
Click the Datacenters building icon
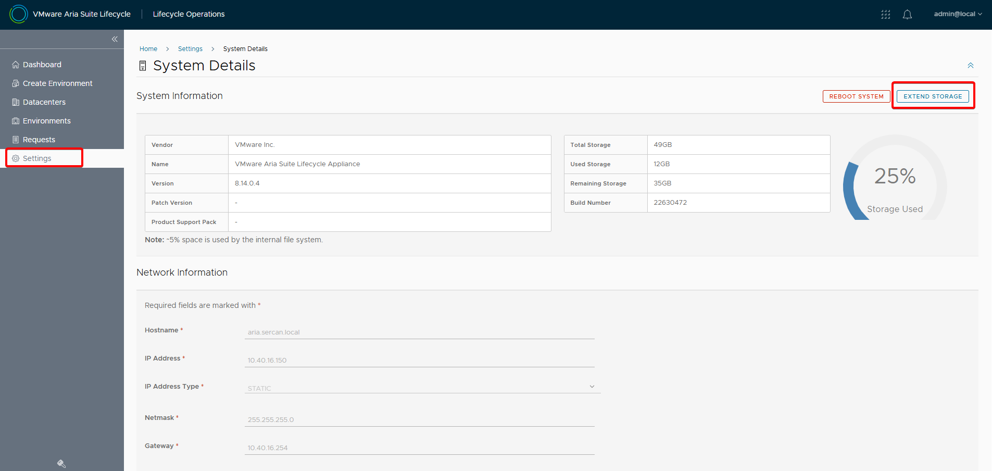[16, 102]
